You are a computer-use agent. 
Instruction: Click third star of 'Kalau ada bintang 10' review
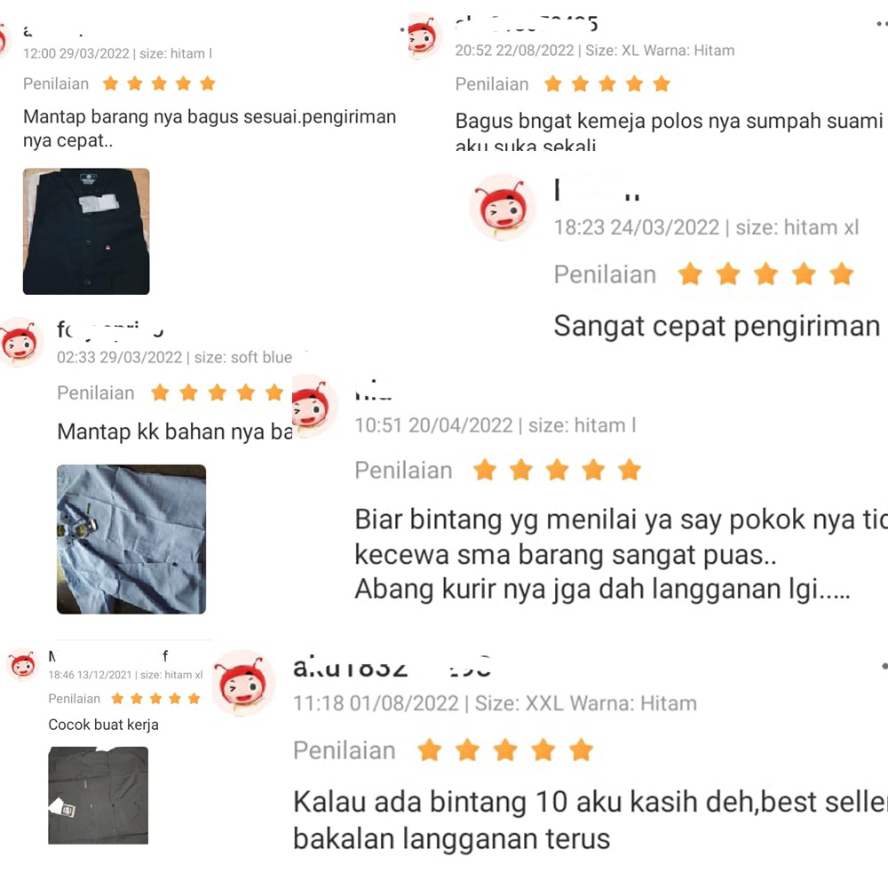(505, 750)
